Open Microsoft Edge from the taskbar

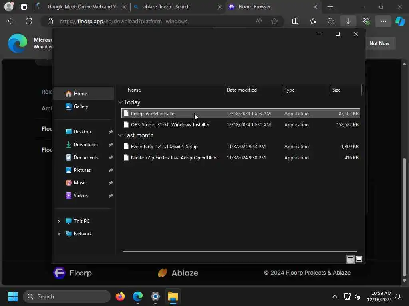[137, 296]
